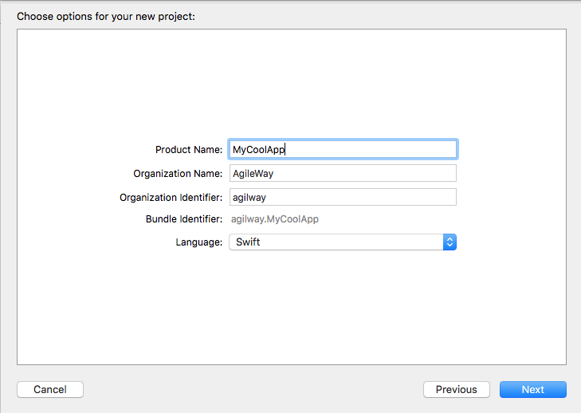Click the "Choose options for your new project" heading
Screen dimensions: 581x413
click(x=106, y=16)
